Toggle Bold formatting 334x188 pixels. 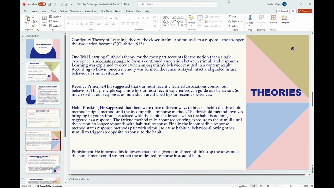[x=68, y=24]
